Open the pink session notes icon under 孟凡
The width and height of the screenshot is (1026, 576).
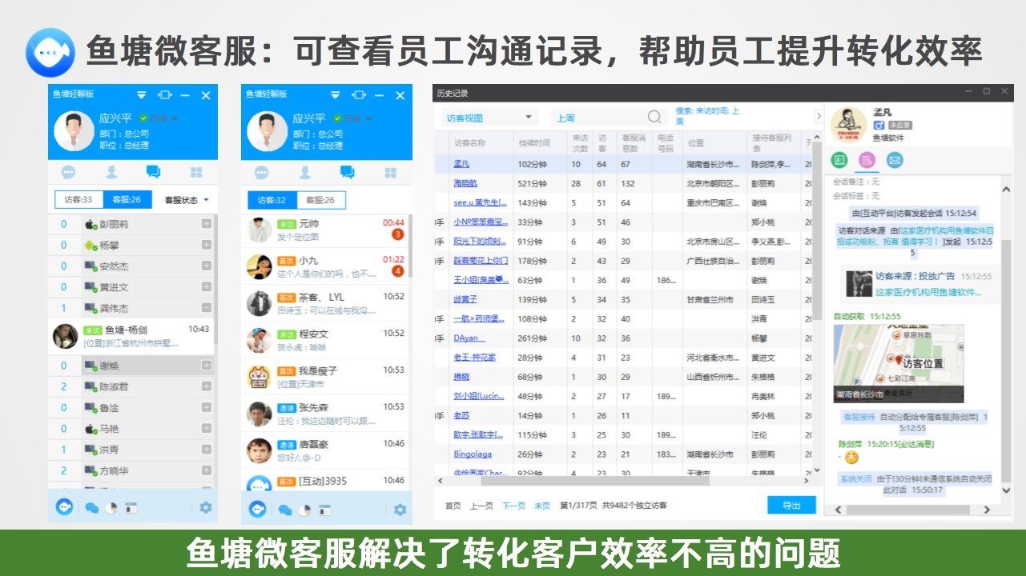tap(866, 160)
